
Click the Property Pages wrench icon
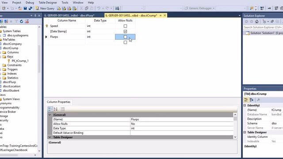pos(258,100)
